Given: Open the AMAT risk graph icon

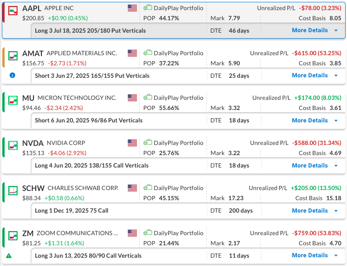Looking at the screenshot, I should coord(13,56).
